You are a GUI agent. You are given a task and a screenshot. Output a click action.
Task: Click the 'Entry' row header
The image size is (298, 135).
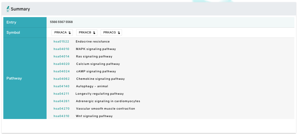(25, 22)
